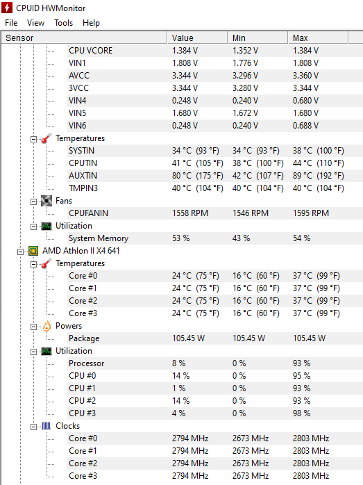Click the thermometer icon under AMD Athlon
The width and height of the screenshot is (363, 485).
pyautogui.click(x=47, y=263)
